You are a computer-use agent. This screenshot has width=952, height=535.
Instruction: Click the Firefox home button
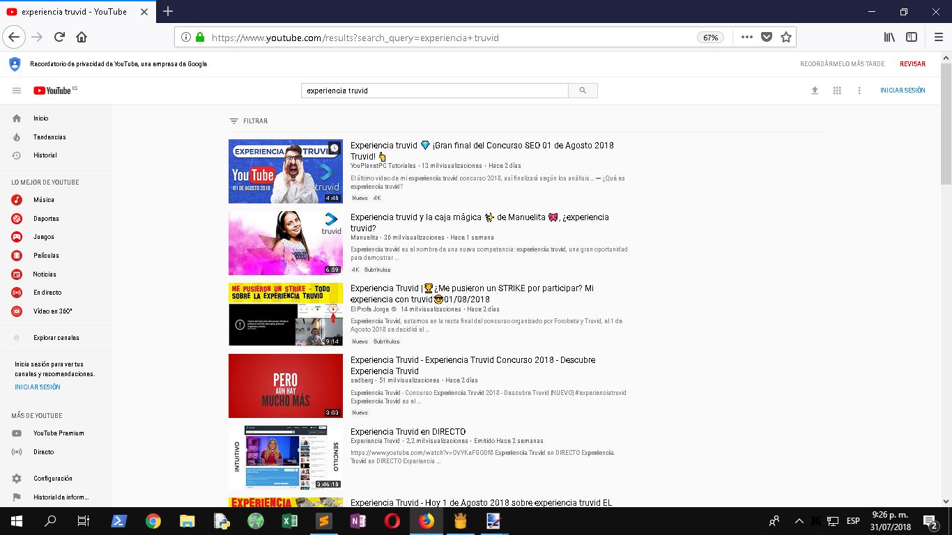82,37
